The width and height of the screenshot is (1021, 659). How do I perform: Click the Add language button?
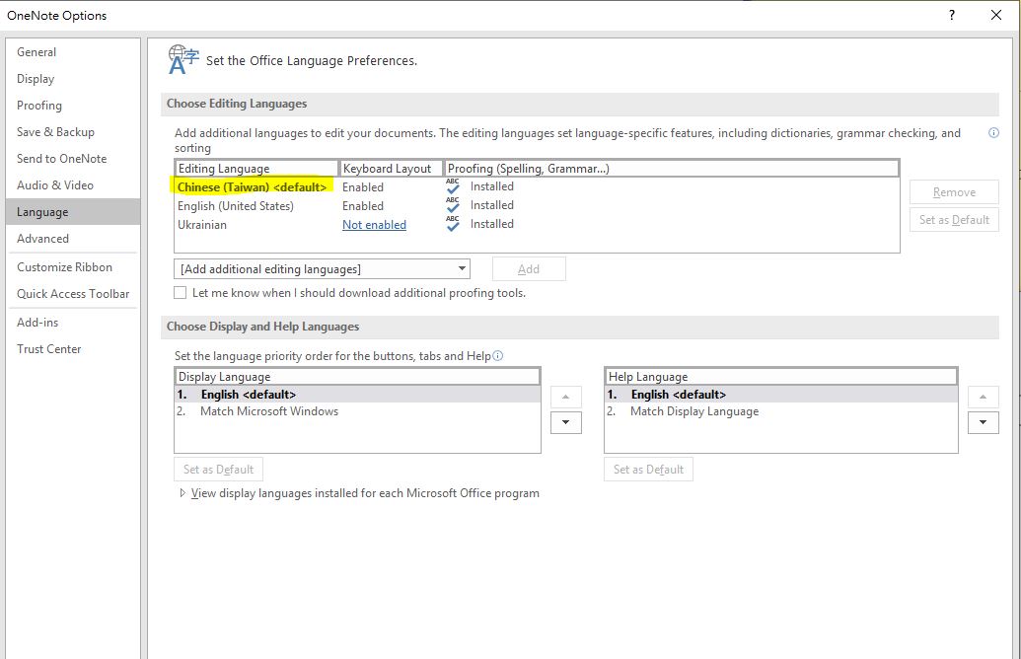click(529, 269)
